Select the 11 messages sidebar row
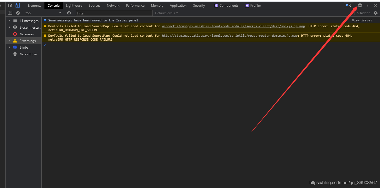 coord(24,21)
